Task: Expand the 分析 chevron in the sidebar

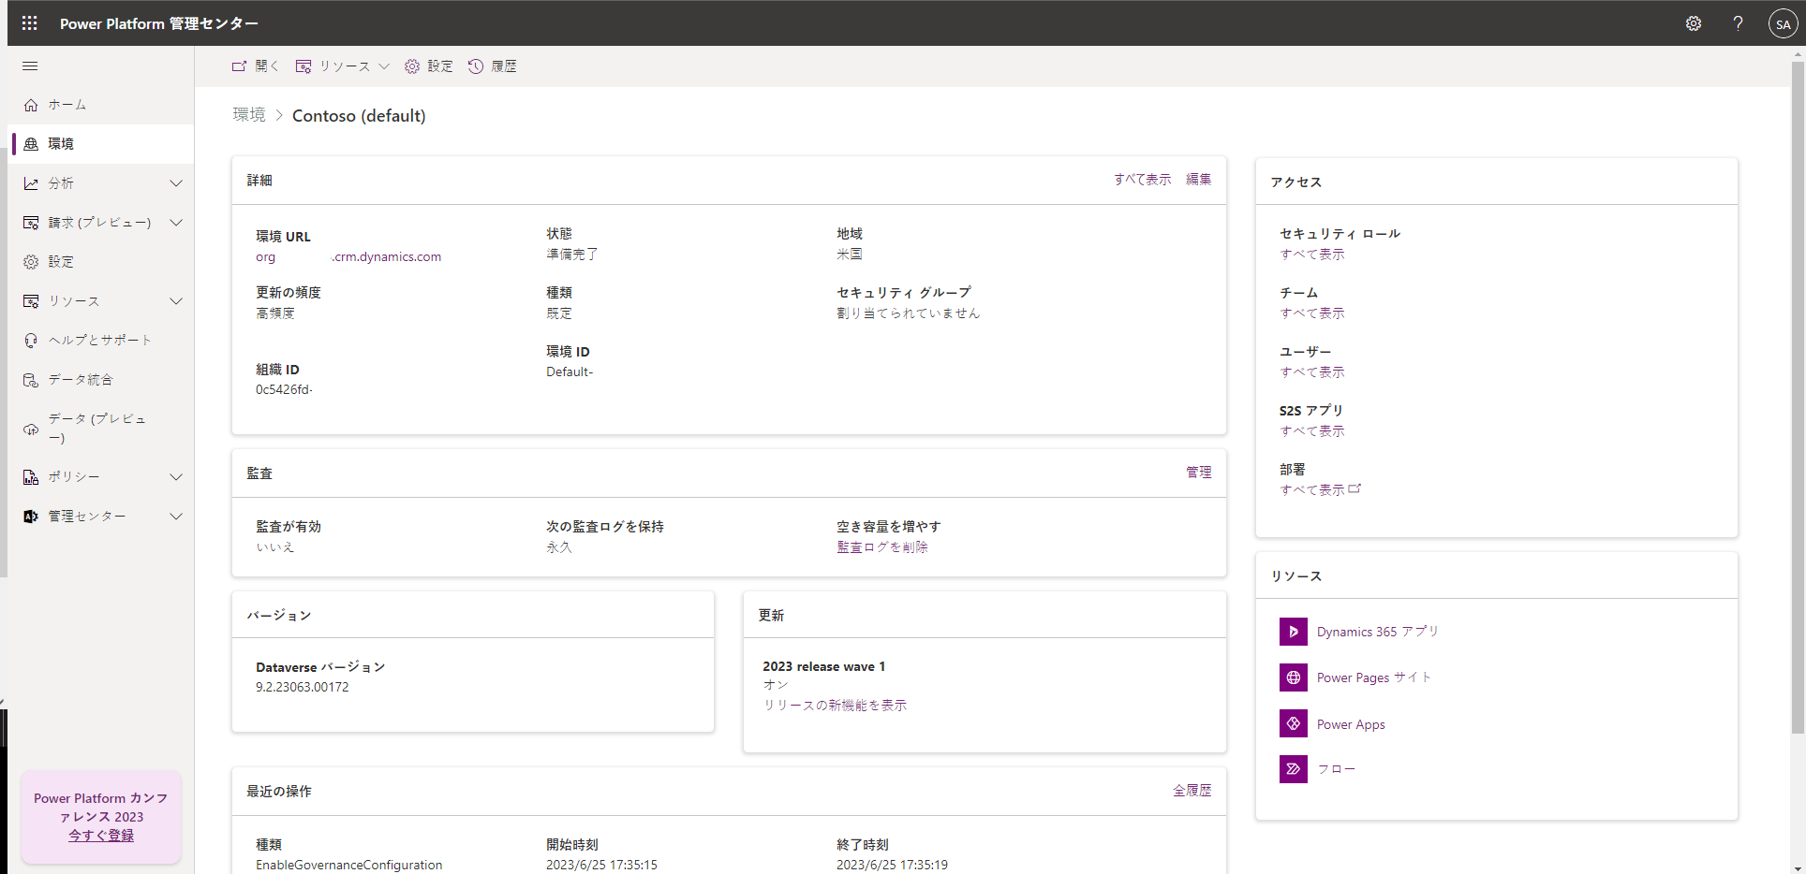Action: (x=176, y=183)
